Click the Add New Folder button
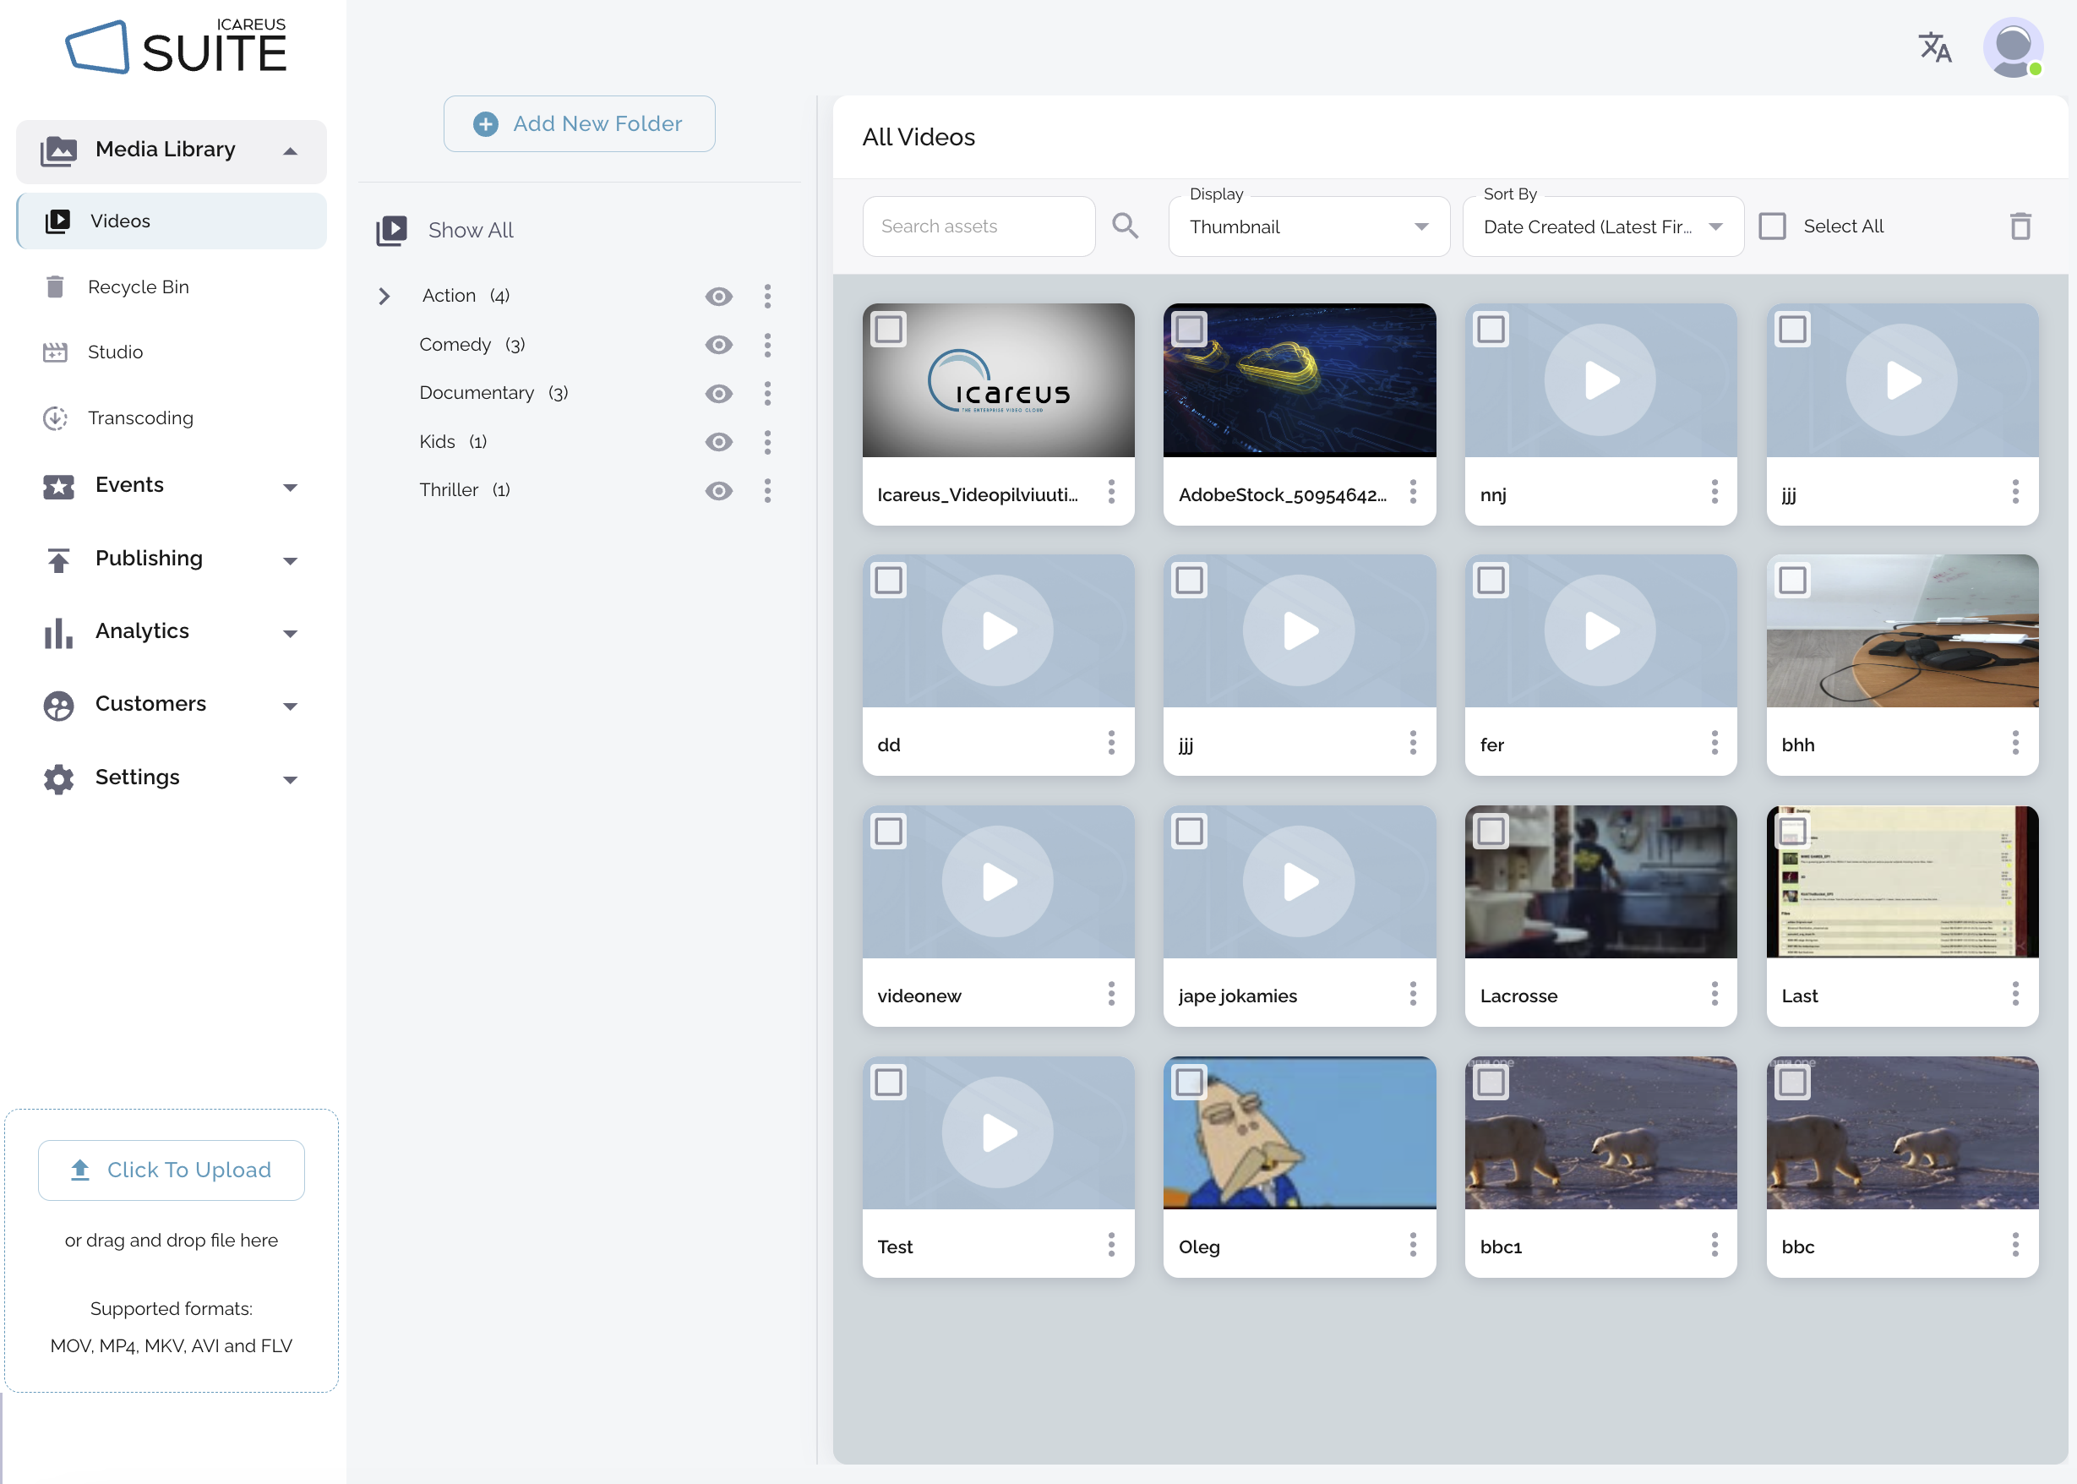 (x=579, y=123)
